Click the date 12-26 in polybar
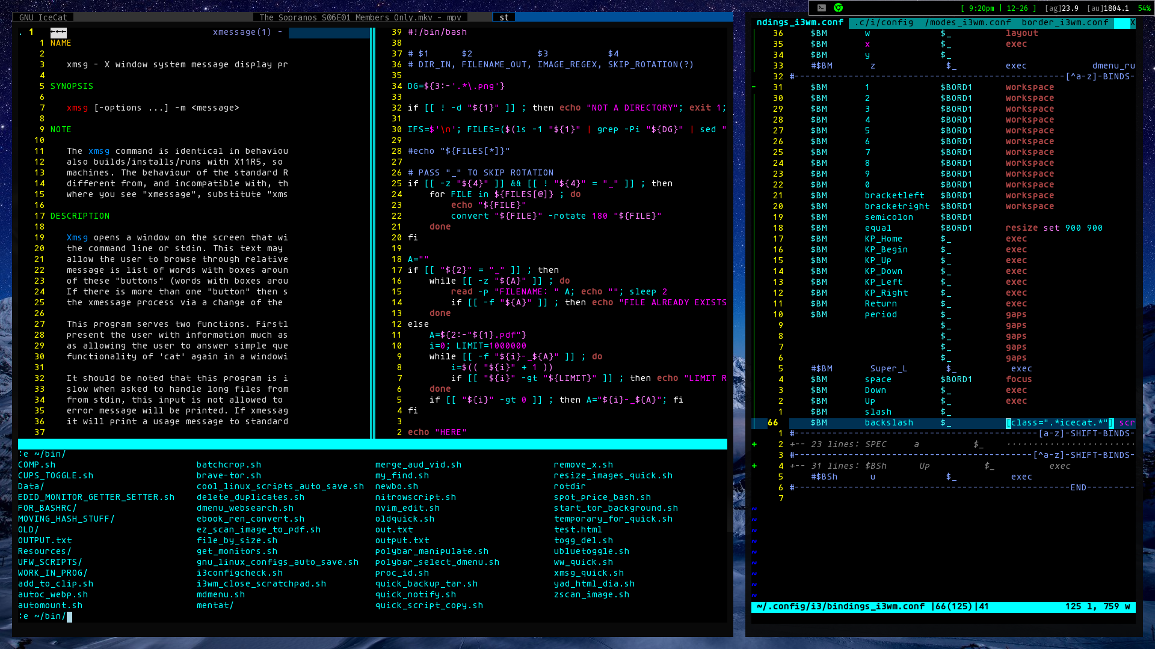This screenshot has width=1155, height=649. [x=1017, y=8]
